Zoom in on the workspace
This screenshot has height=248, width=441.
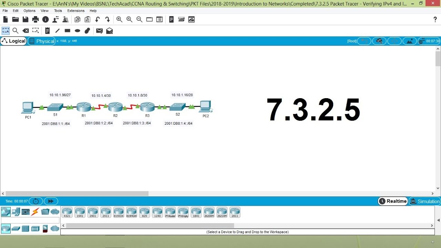[x=119, y=19]
